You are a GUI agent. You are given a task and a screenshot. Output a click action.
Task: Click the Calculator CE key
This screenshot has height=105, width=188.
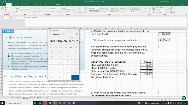60,52
